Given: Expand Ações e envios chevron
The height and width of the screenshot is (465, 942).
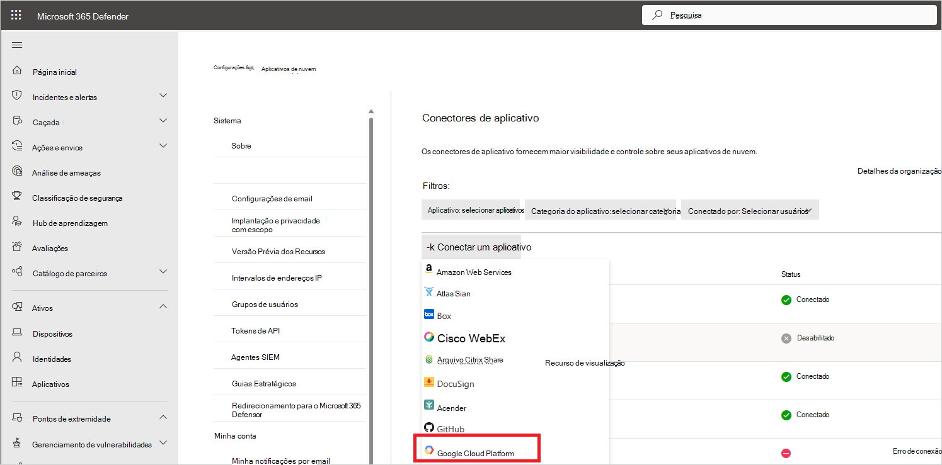Looking at the screenshot, I should 163,146.
